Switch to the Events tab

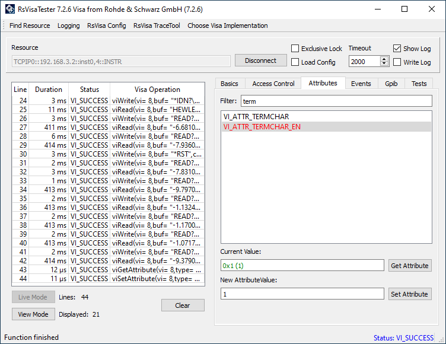[361, 84]
